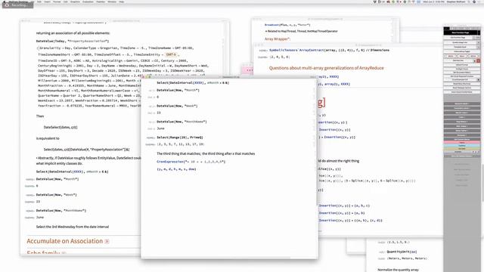This screenshot has height=272, width=484.
Task: Click the primes list output {2, 3, 5, 7, ...}
Action: pyautogui.click(x=180, y=144)
